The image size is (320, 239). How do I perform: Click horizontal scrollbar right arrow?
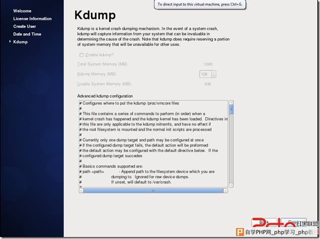226,191
